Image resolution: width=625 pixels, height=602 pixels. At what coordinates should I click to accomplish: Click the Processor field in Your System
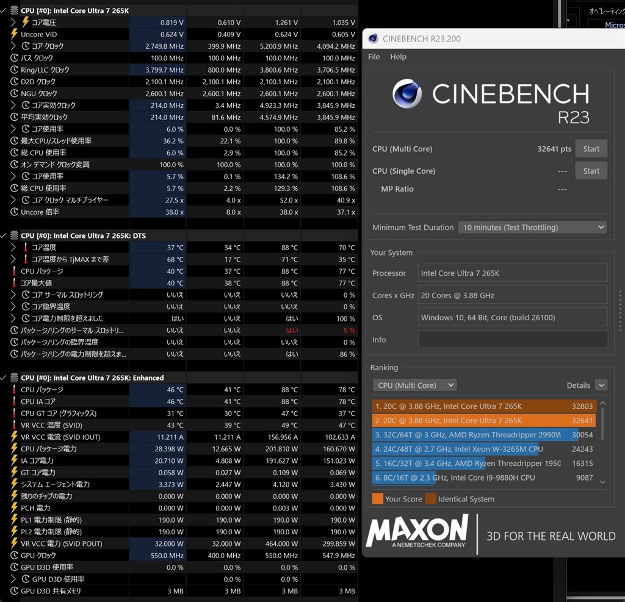pyautogui.click(x=513, y=273)
